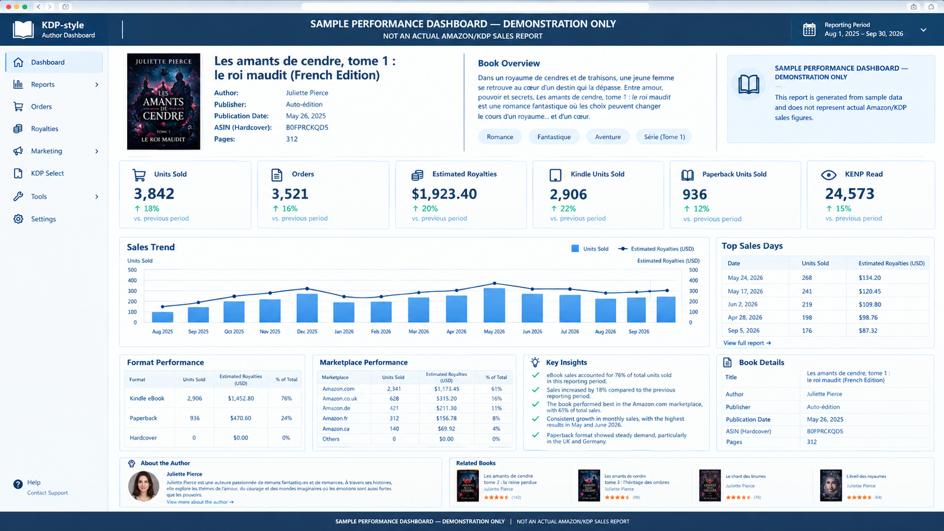The height and width of the screenshot is (531, 944).
Task: Go to the Dashboard page in the sidebar
Action: point(54,62)
